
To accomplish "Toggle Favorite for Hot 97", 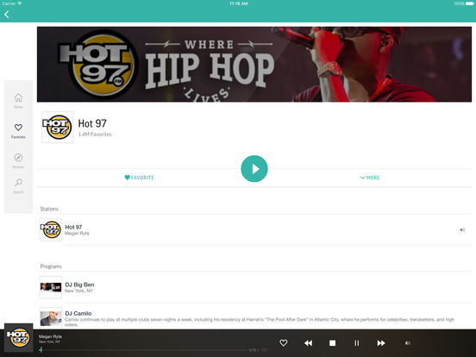I will 140,178.
